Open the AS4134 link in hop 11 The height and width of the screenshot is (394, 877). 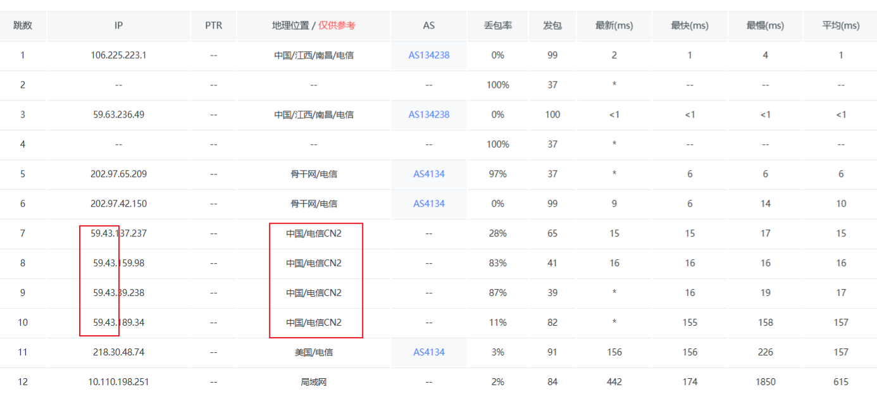[x=429, y=352]
